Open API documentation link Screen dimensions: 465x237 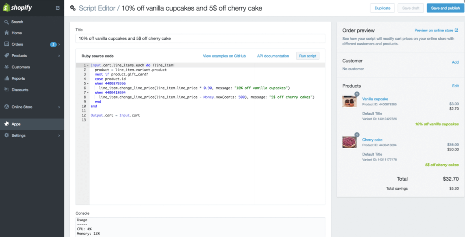point(273,56)
